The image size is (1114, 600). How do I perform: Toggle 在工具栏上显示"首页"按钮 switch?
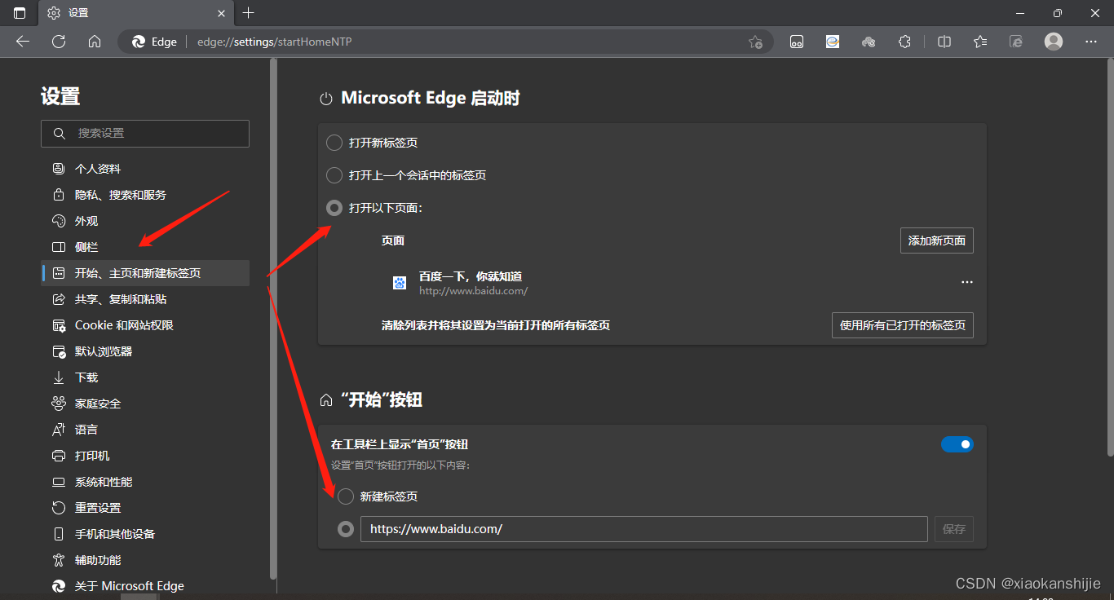(x=957, y=444)
